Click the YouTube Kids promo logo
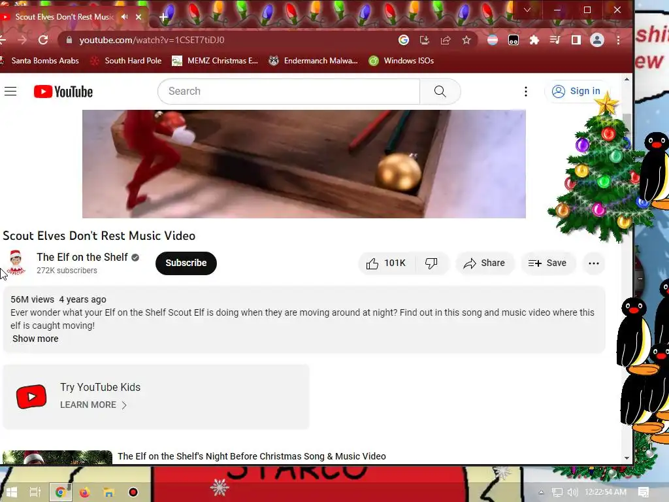Screen dimensions: 669x502 tap(31, 397)
